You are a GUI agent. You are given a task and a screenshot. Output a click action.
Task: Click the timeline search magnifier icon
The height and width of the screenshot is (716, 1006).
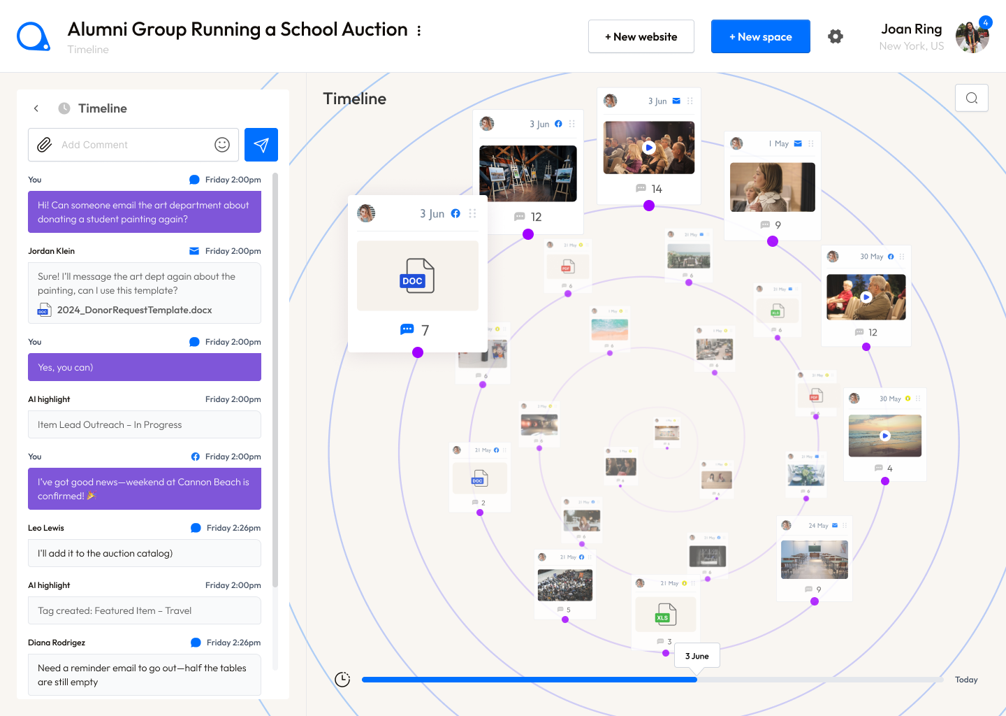click(x=972, y=98)
